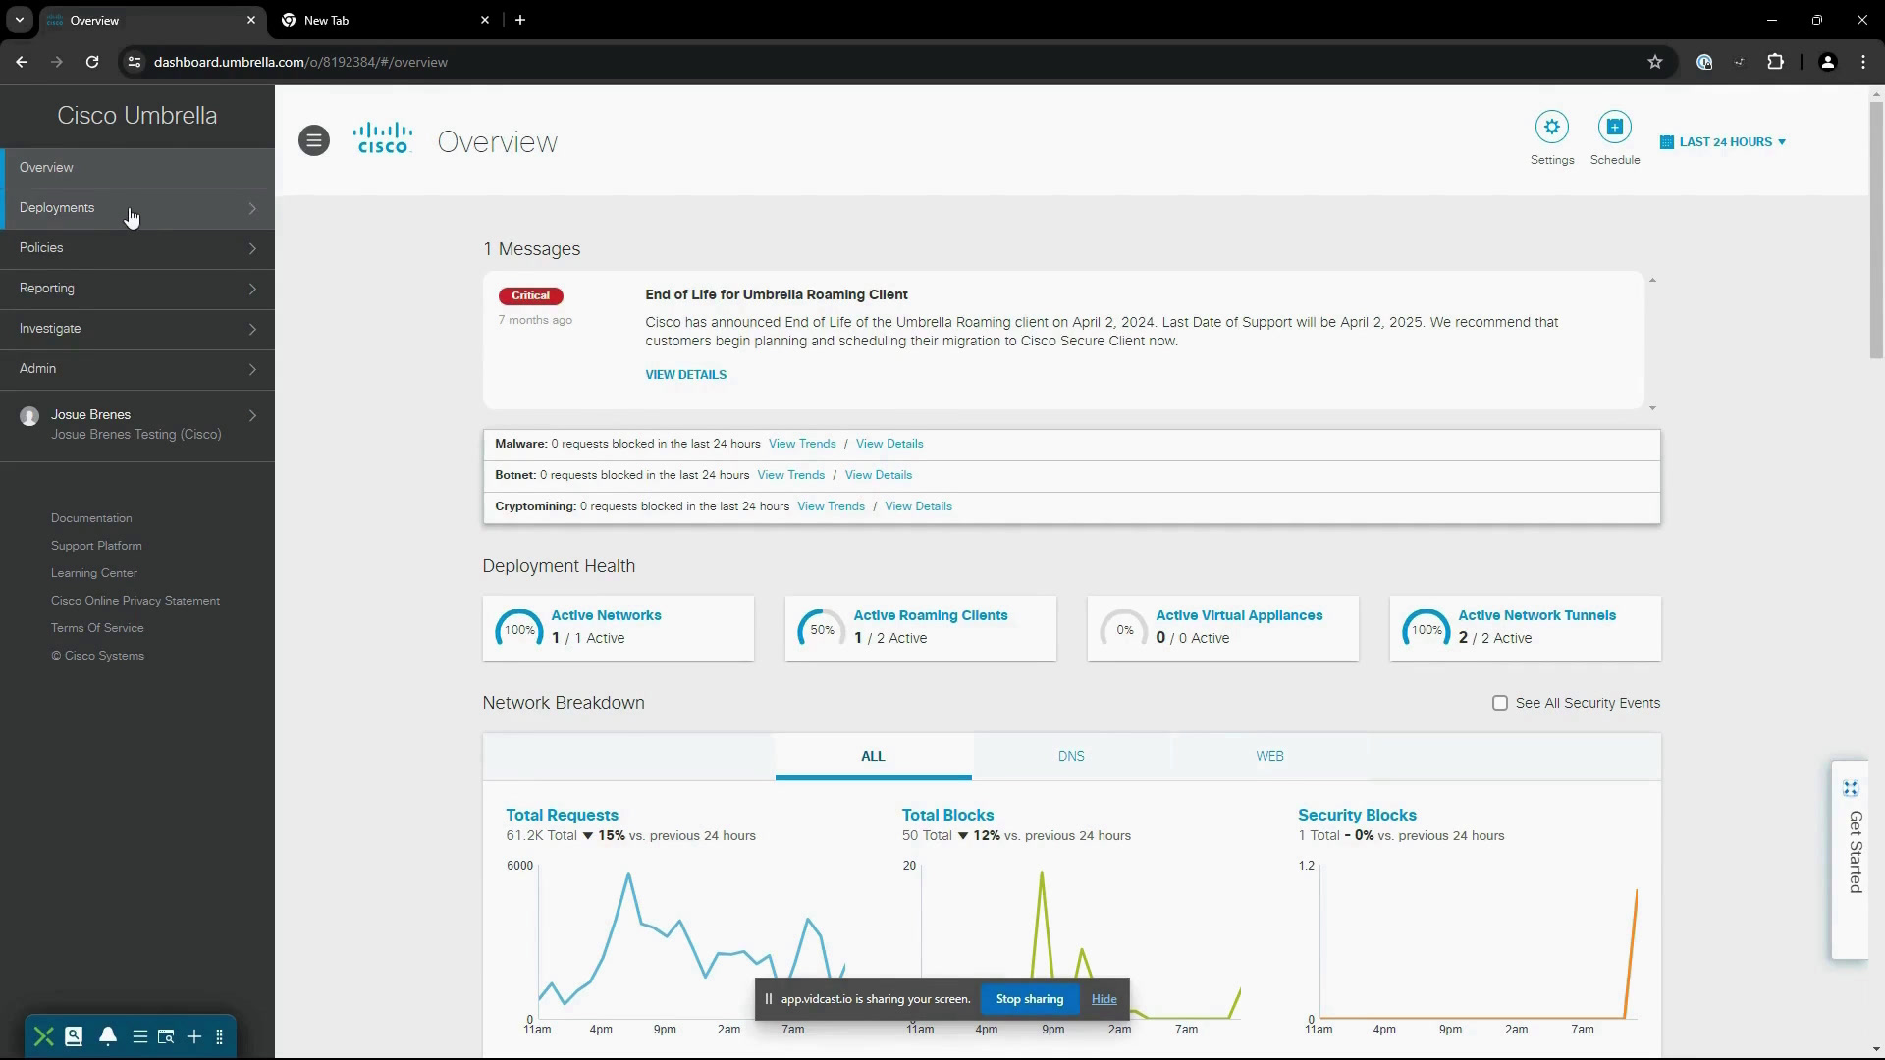
Task: Click the browser address bar URL
Action: tap(300, 62)
